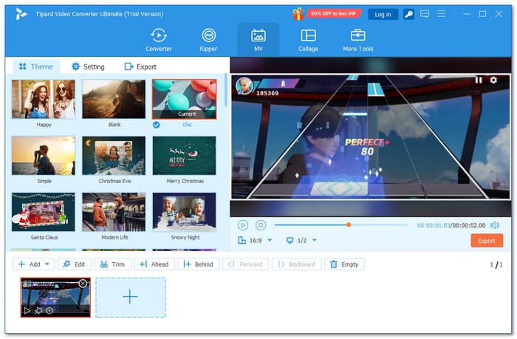Select the Blank theme thumbnail
Image resolution: width=517 pixels, height=339 pixels.
point(114,99)
